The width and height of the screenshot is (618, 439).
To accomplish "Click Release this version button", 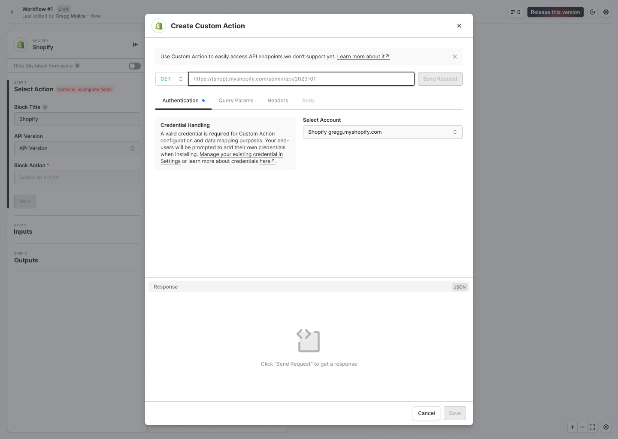I will coord(555,12).
